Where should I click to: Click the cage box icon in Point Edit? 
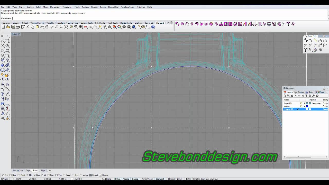point(320,50)
